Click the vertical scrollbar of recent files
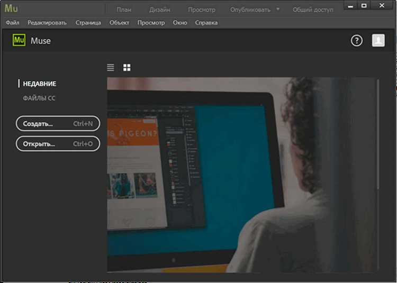This screenshot has height=283, width=397. [x=378, y=134]
